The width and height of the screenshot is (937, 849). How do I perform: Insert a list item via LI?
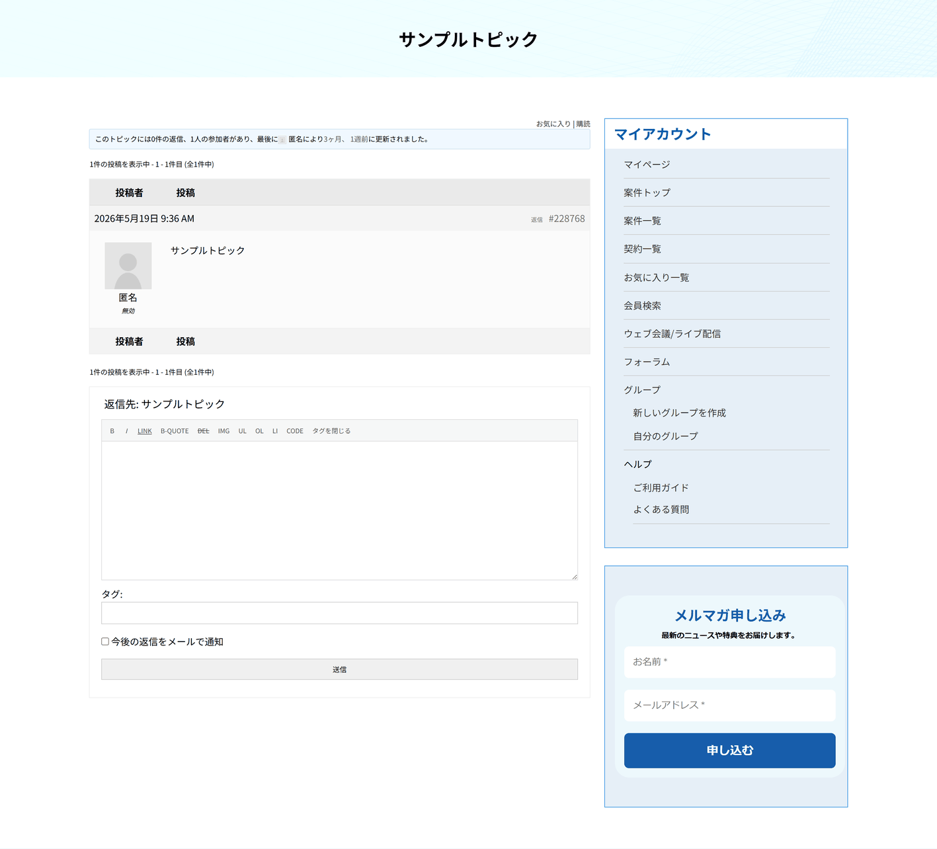(x=275, y=431)
